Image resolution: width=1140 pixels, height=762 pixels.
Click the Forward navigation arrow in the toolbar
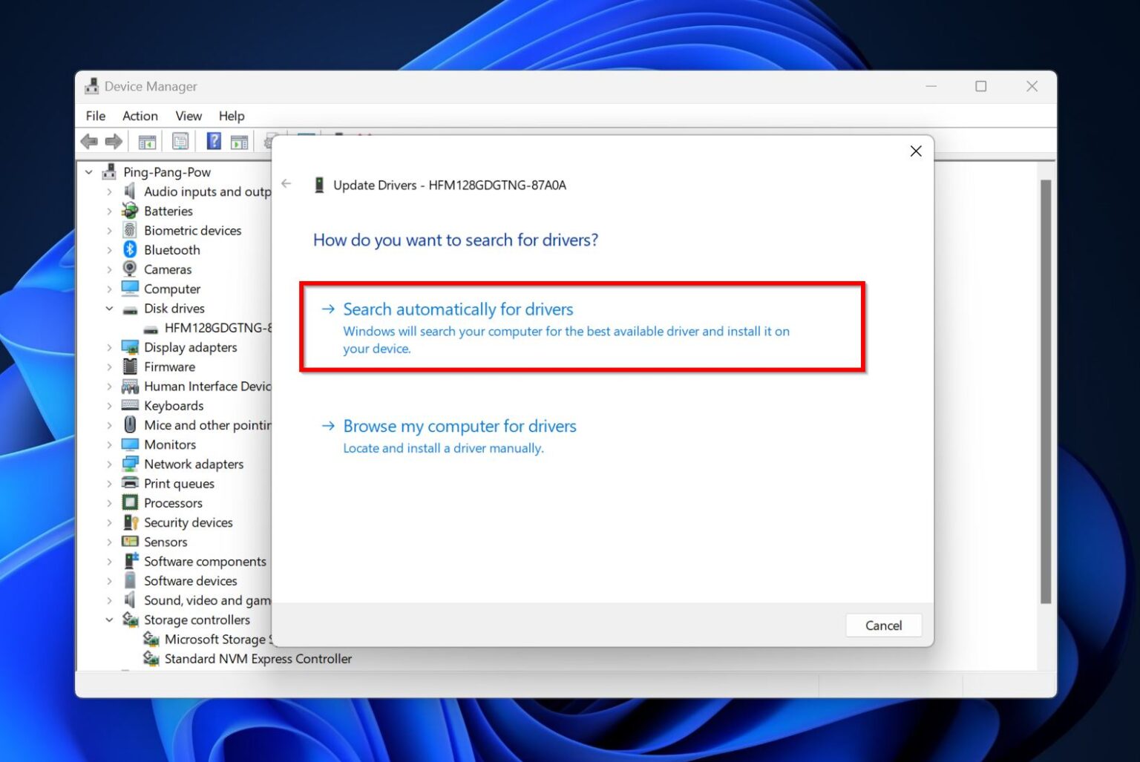(x=113, y=141)
